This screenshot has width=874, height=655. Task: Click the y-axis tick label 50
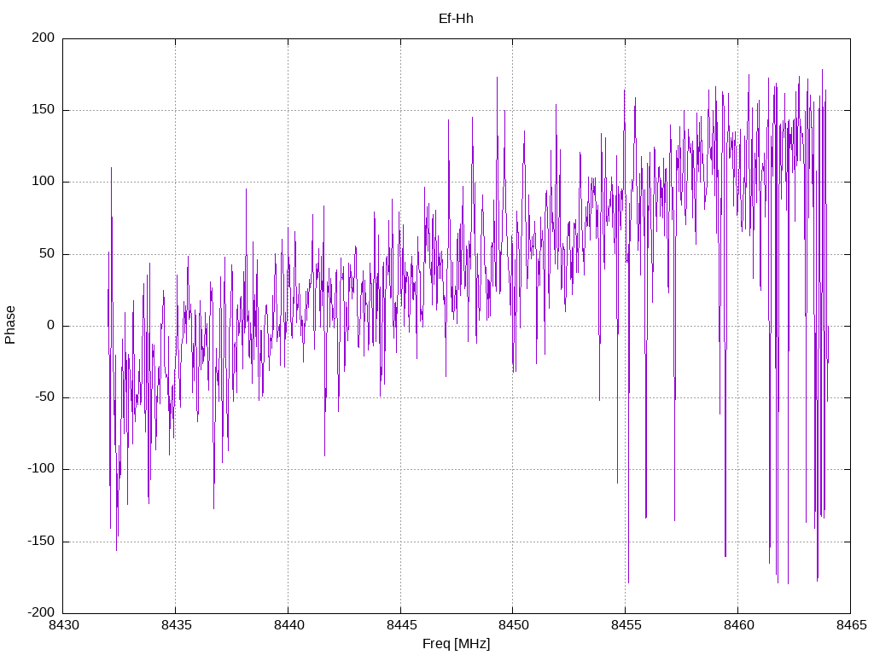tap(48, 253)
